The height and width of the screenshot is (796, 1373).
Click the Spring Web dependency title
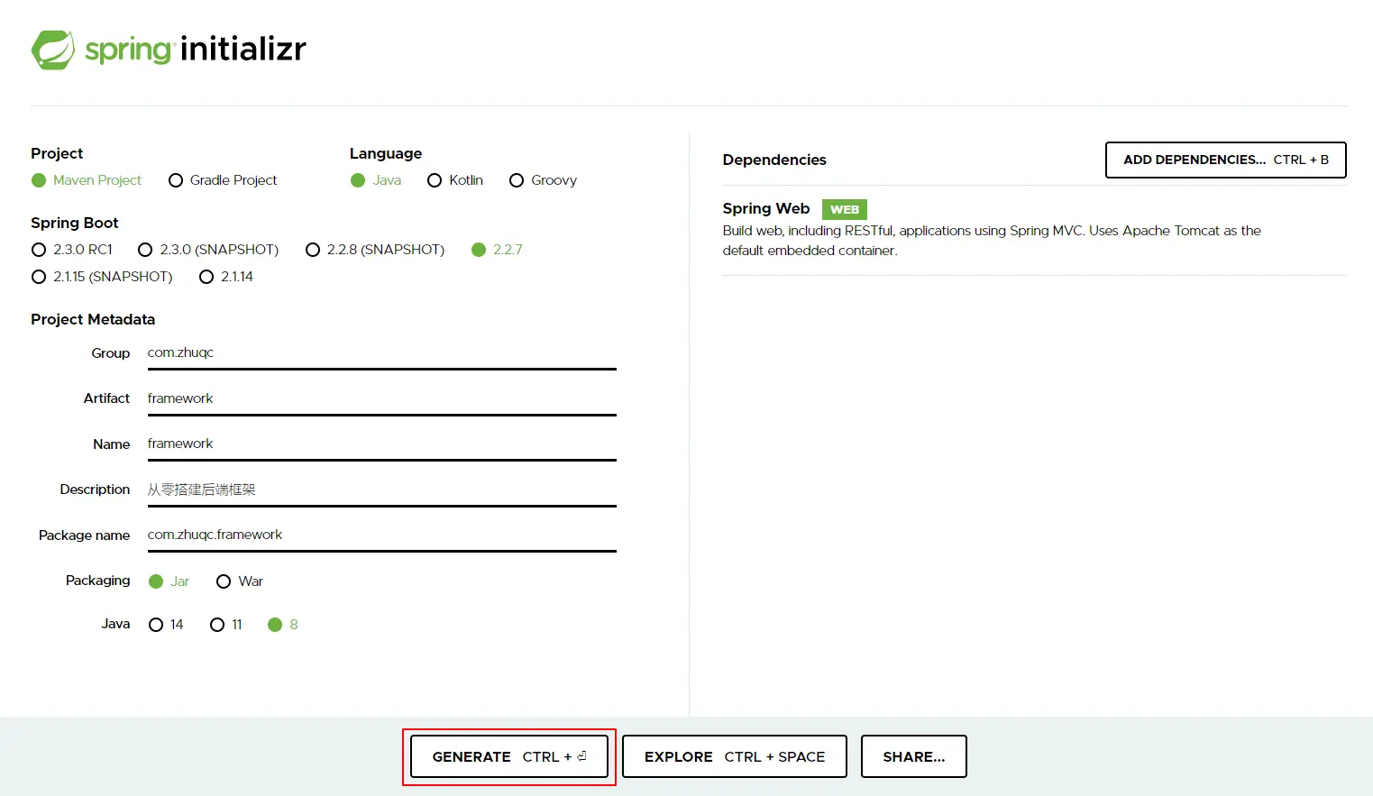[766, 208]
